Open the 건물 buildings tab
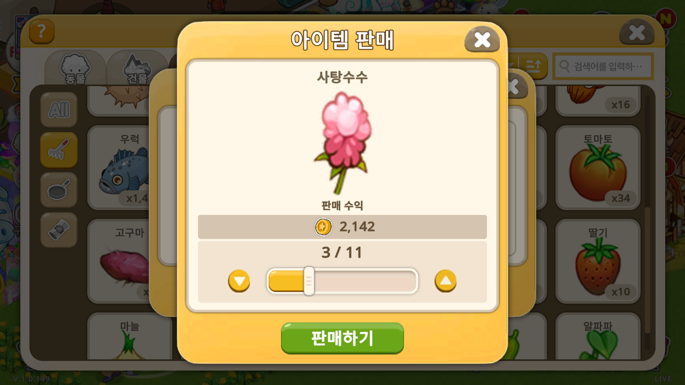 point(137,68)
